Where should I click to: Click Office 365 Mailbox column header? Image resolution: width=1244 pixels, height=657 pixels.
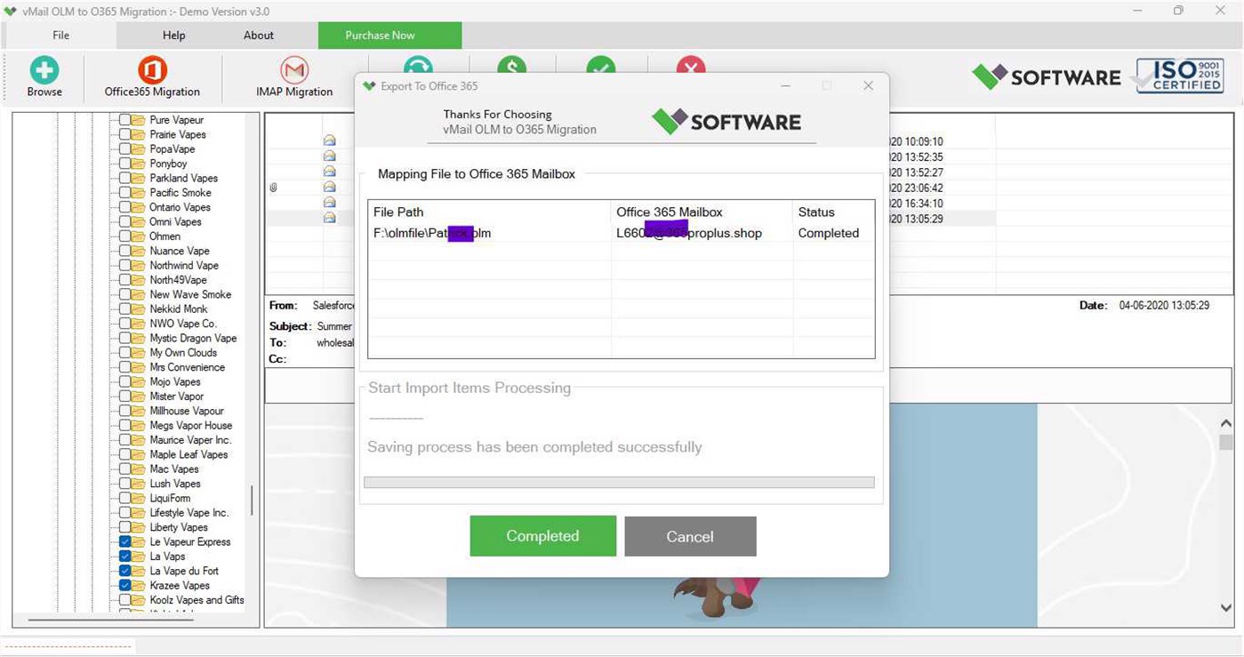(x=702, y=212)
